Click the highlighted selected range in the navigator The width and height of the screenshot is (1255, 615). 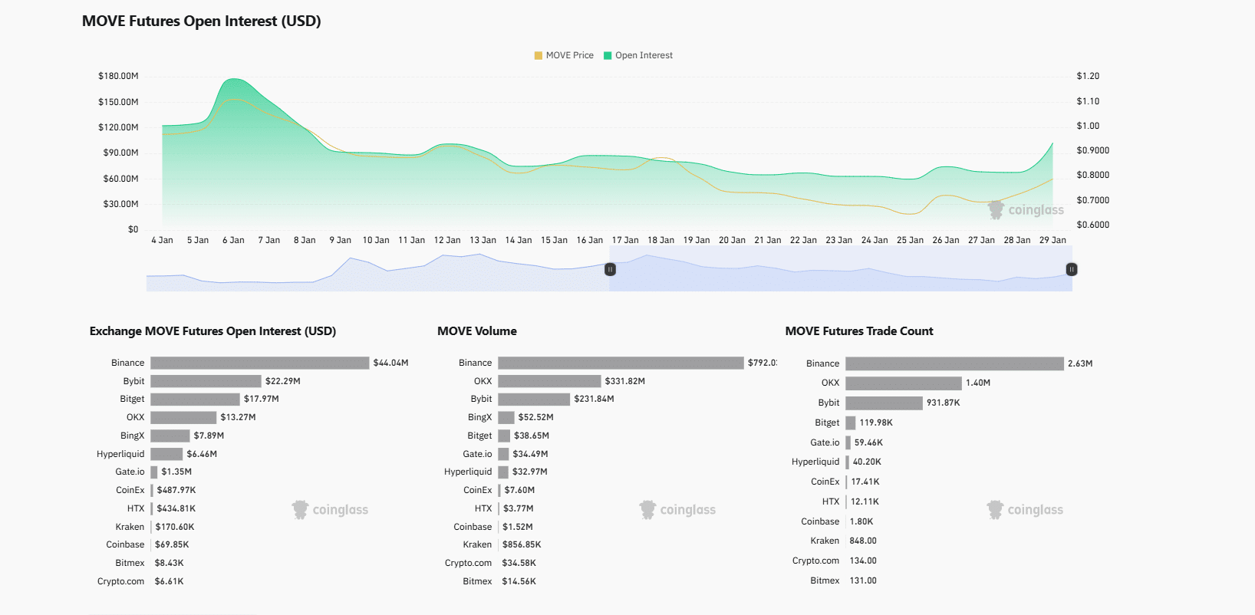tap(841, 268)
